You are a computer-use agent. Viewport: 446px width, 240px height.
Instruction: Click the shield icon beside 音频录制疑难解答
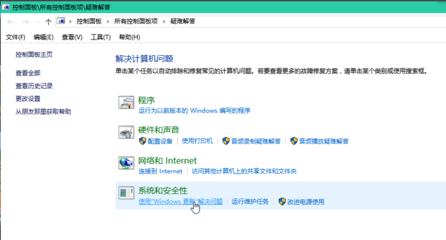click(x=226, y=141)
